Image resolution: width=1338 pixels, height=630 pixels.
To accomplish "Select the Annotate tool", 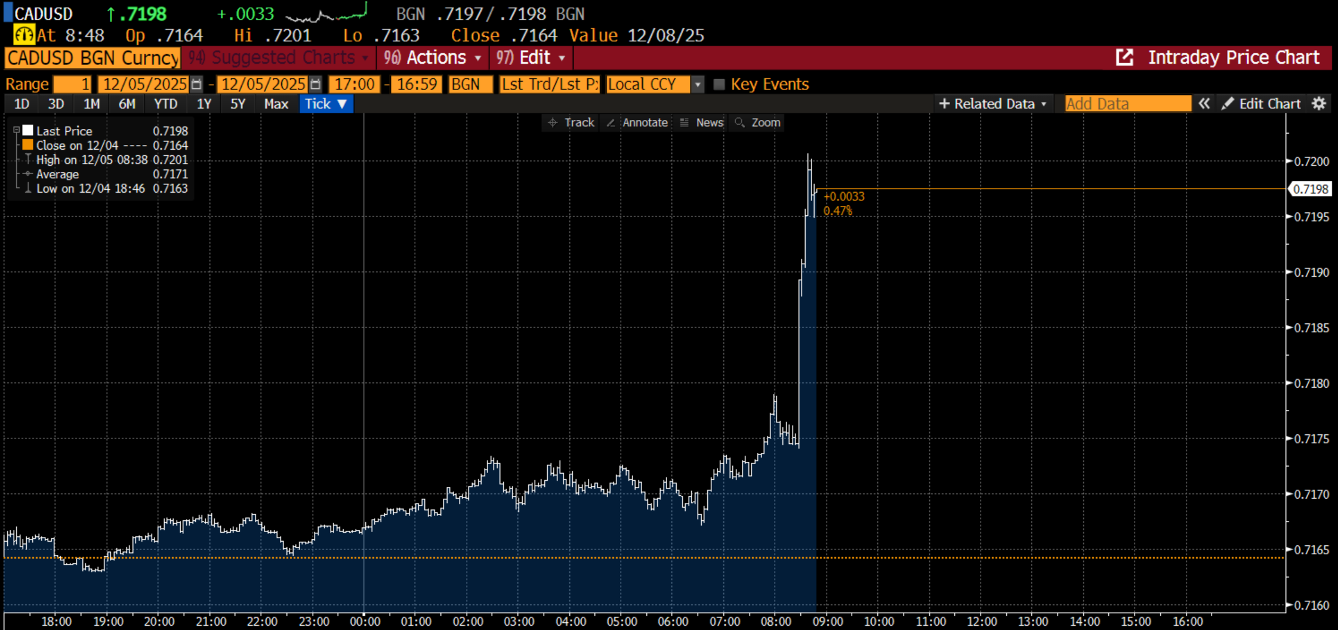I will pyautogui.click(x=637, y=122).
